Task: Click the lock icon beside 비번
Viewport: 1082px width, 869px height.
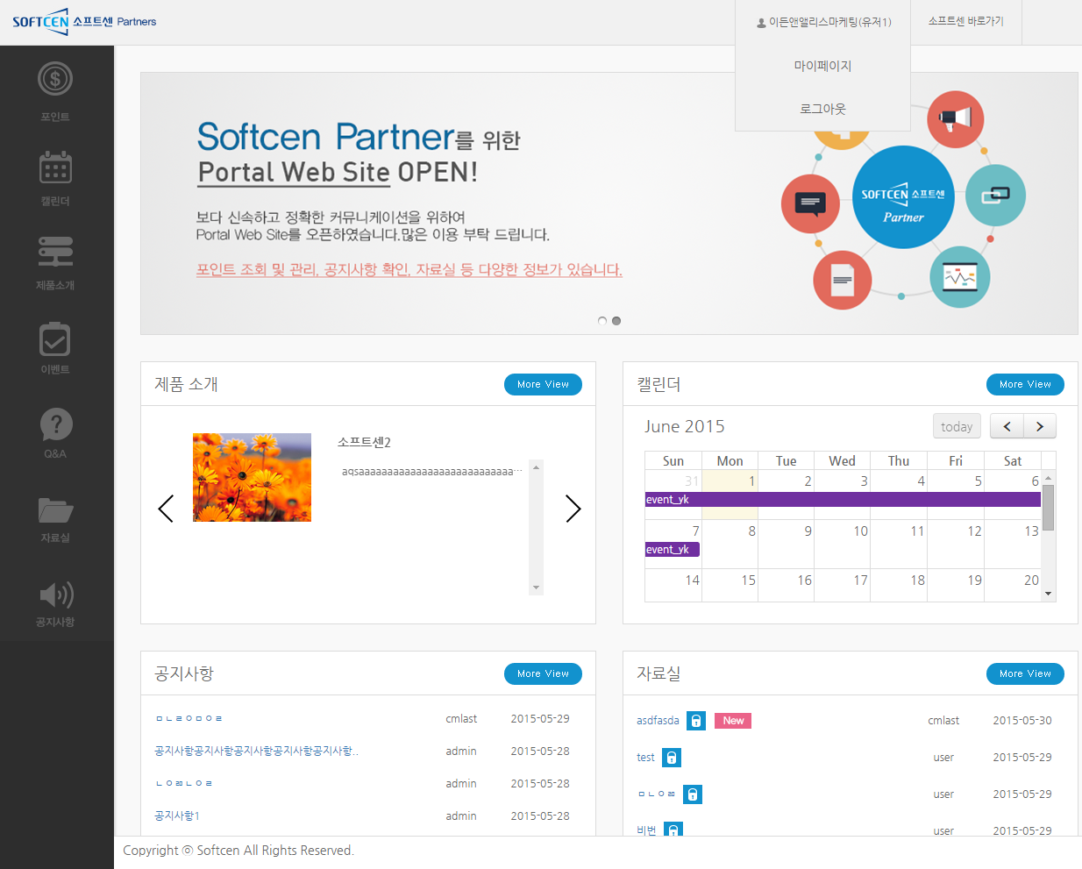Action: pos(673,830)
